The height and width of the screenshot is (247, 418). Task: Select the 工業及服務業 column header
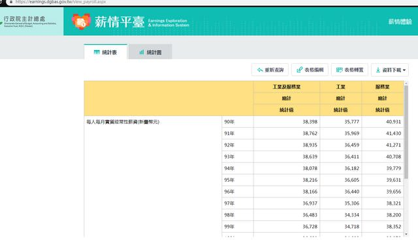(x=287, y=87)
